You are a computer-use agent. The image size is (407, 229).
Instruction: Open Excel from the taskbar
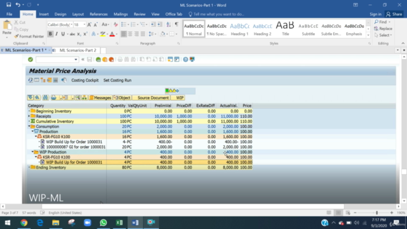119,223
